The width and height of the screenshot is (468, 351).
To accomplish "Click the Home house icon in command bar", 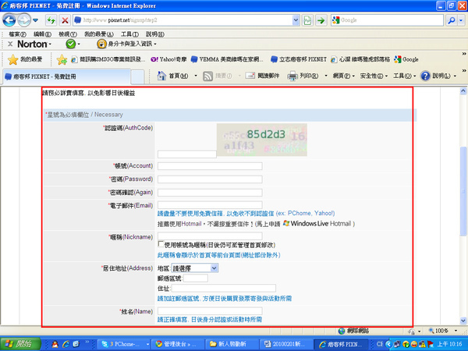I will (161, 76).
